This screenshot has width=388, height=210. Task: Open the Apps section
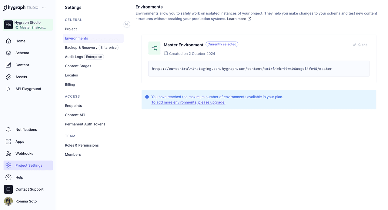20,141
